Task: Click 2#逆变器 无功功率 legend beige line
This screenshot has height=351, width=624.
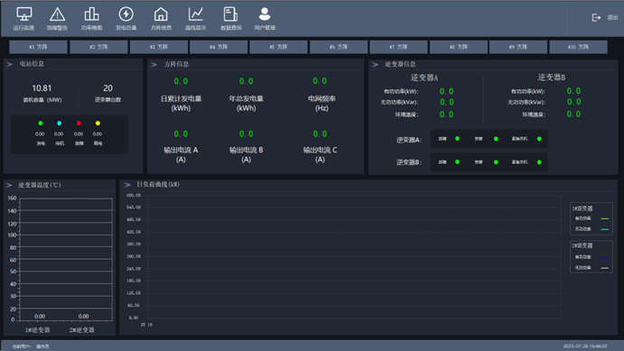Action: [x=604, y=268]
